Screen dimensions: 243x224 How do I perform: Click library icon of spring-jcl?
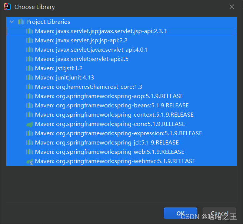(x=30, y=143)
